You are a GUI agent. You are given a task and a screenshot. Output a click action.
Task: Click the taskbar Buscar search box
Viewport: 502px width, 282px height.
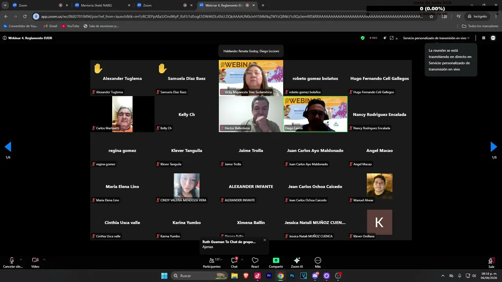(200, 276)
